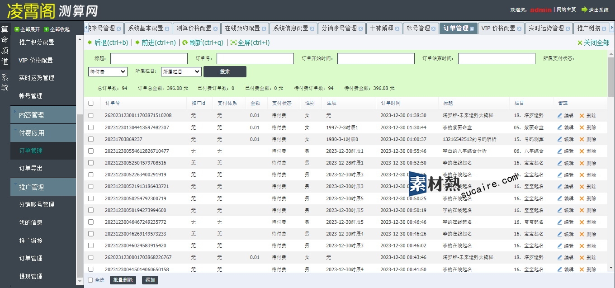Click the scroll-tabs-left arrow icon
Viewport: 615px width, 288px height.
point(86,28)
